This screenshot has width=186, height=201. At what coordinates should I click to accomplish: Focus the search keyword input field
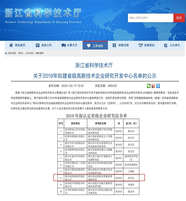click(x=150, y=18)
